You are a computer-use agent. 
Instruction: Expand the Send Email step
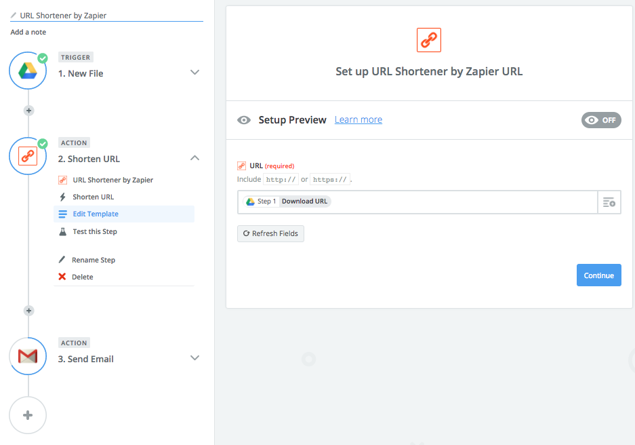194,357
